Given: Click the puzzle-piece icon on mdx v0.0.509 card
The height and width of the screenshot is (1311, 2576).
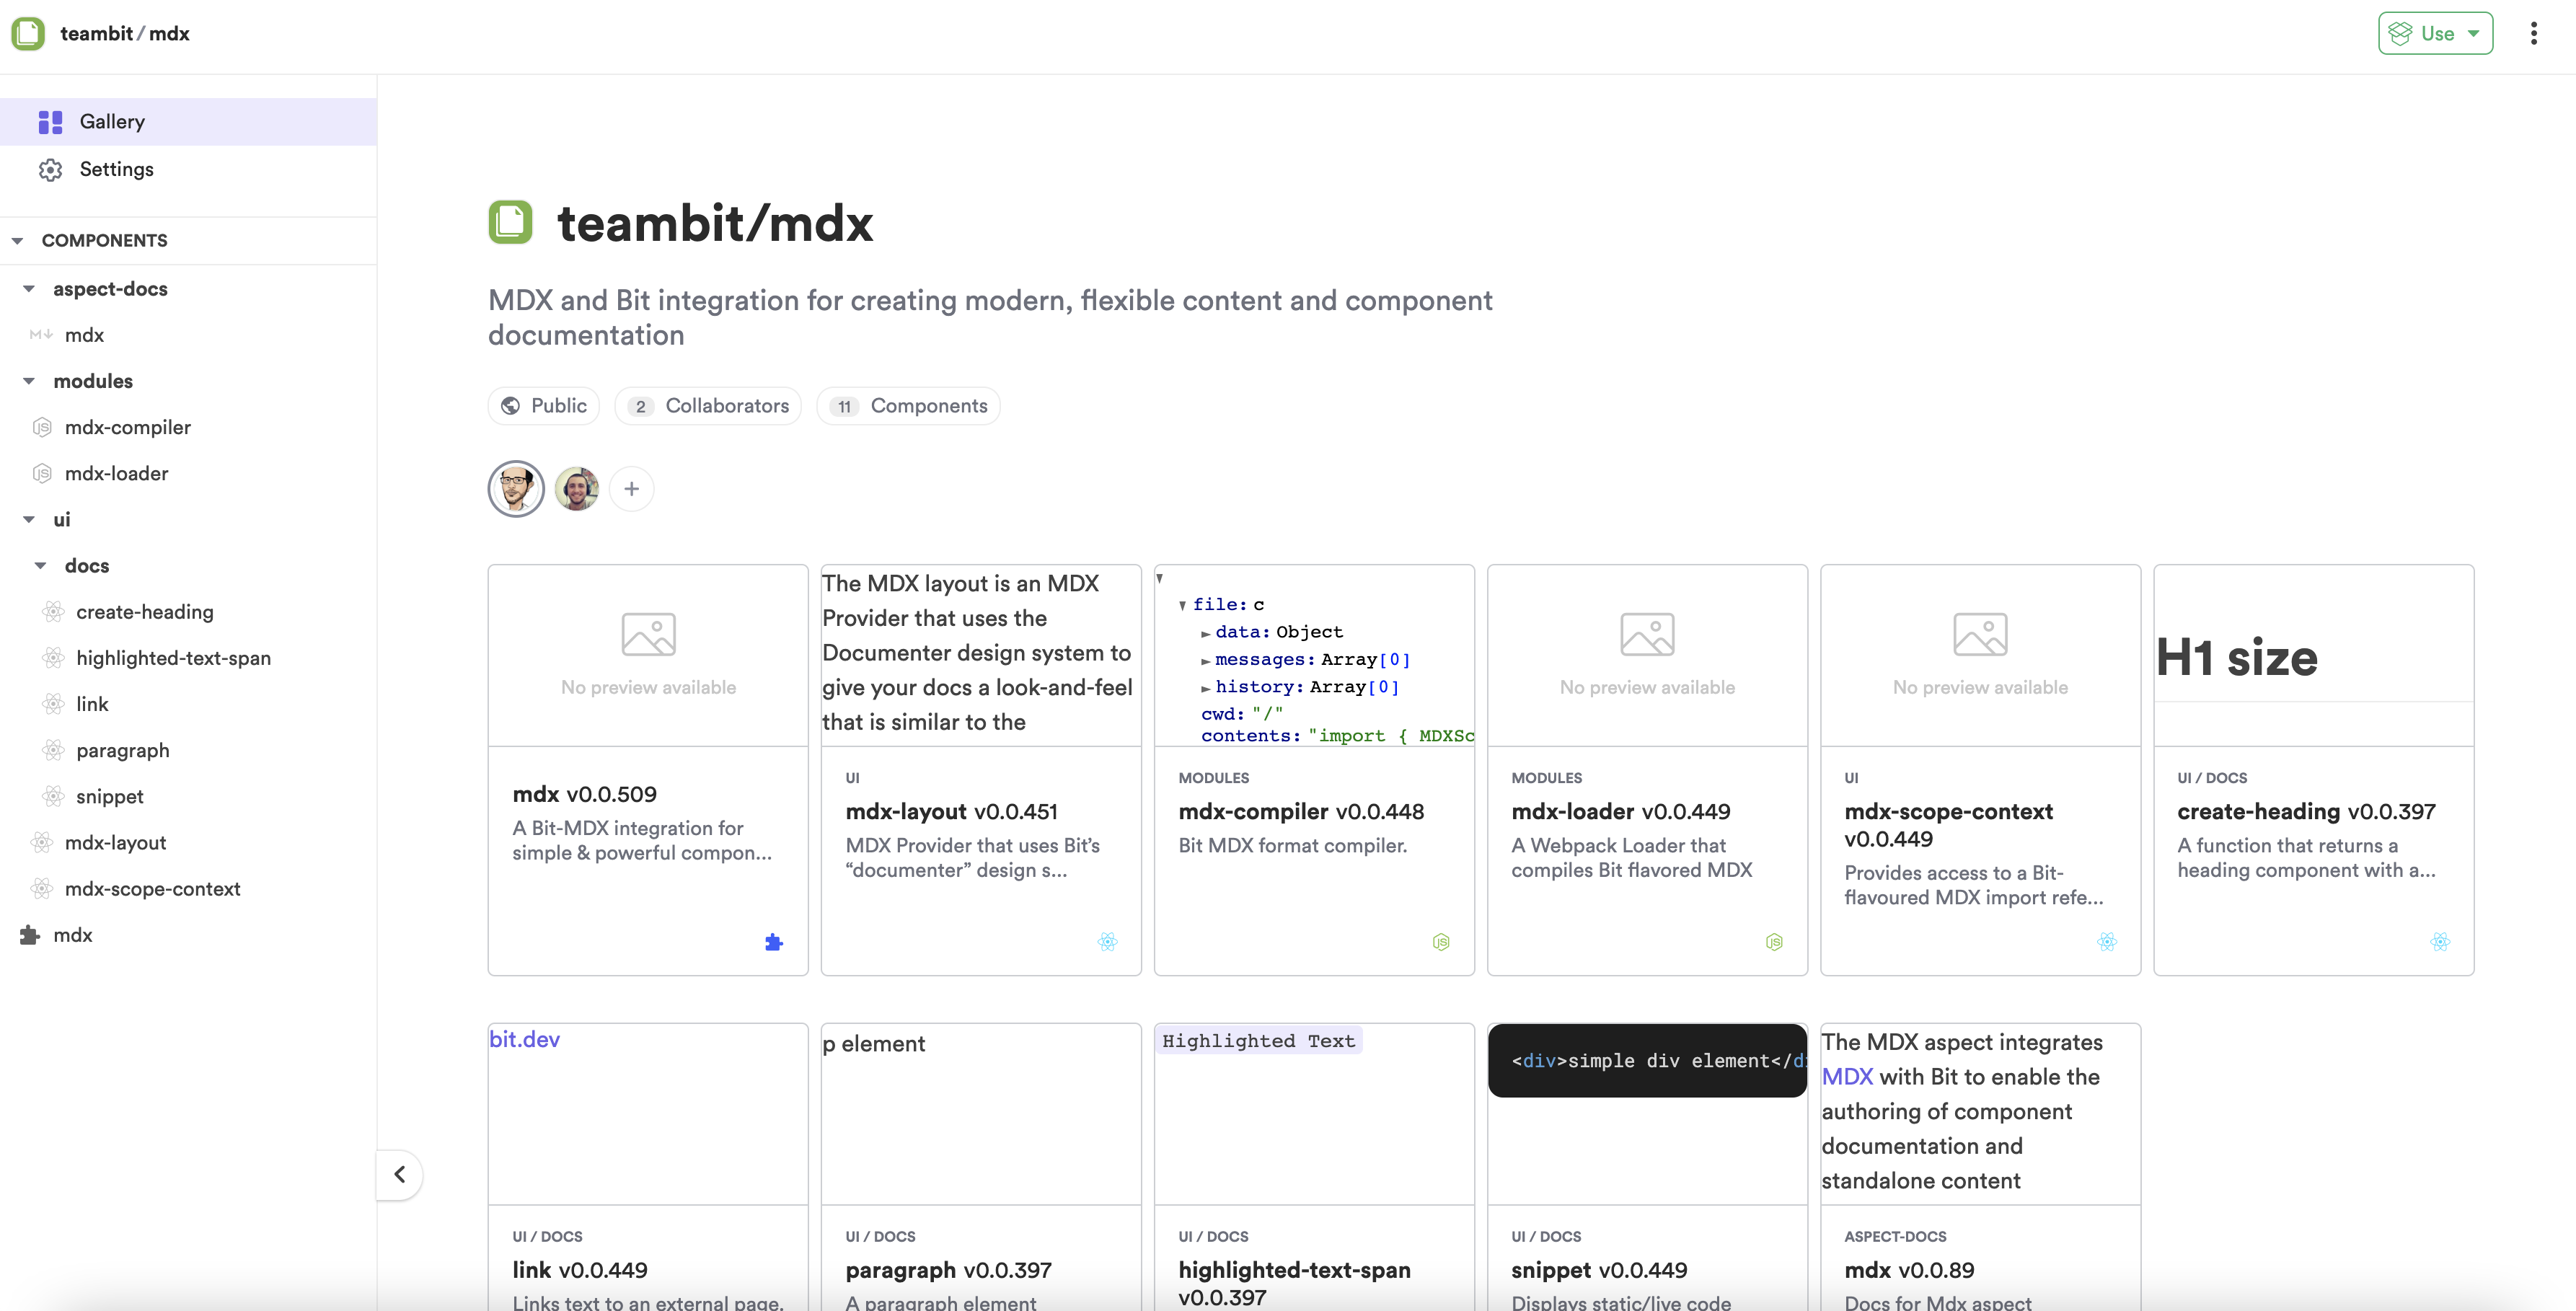Looking at the screenshot, I should pyautogui.click(x=773, y=942).
